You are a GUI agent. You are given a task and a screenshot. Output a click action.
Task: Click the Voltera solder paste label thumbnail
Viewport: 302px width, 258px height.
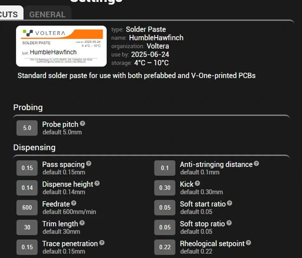tap(61, 46)
